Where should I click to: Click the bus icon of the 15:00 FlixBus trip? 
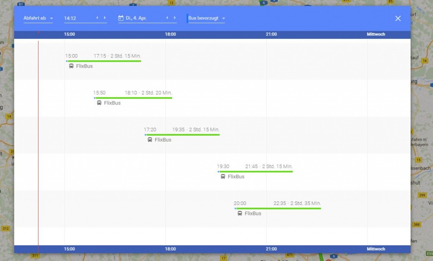[71, 66]
